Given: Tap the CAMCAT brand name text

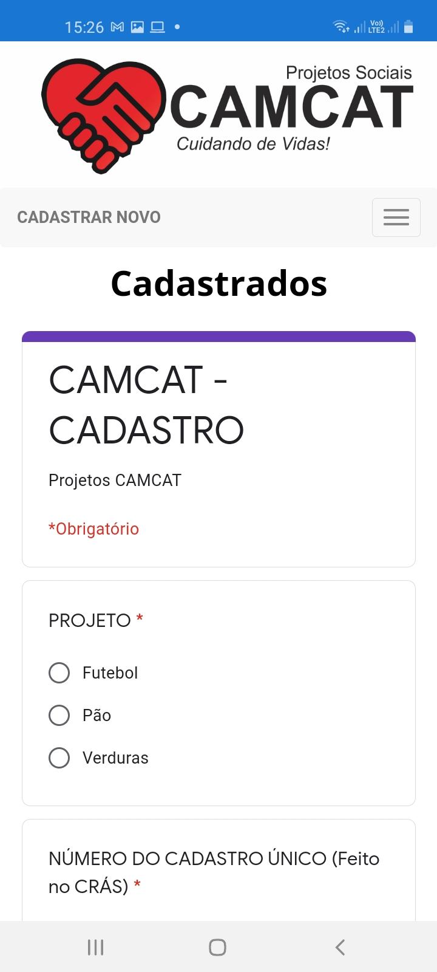Looking at the screenshot, I should coord(291,107).
